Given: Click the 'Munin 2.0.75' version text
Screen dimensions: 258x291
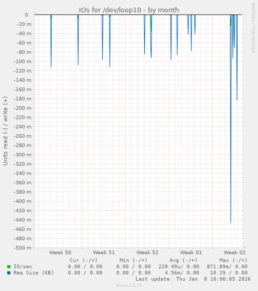Looking at the screenshot, I should pyautogui.click(x=129, y=285).
